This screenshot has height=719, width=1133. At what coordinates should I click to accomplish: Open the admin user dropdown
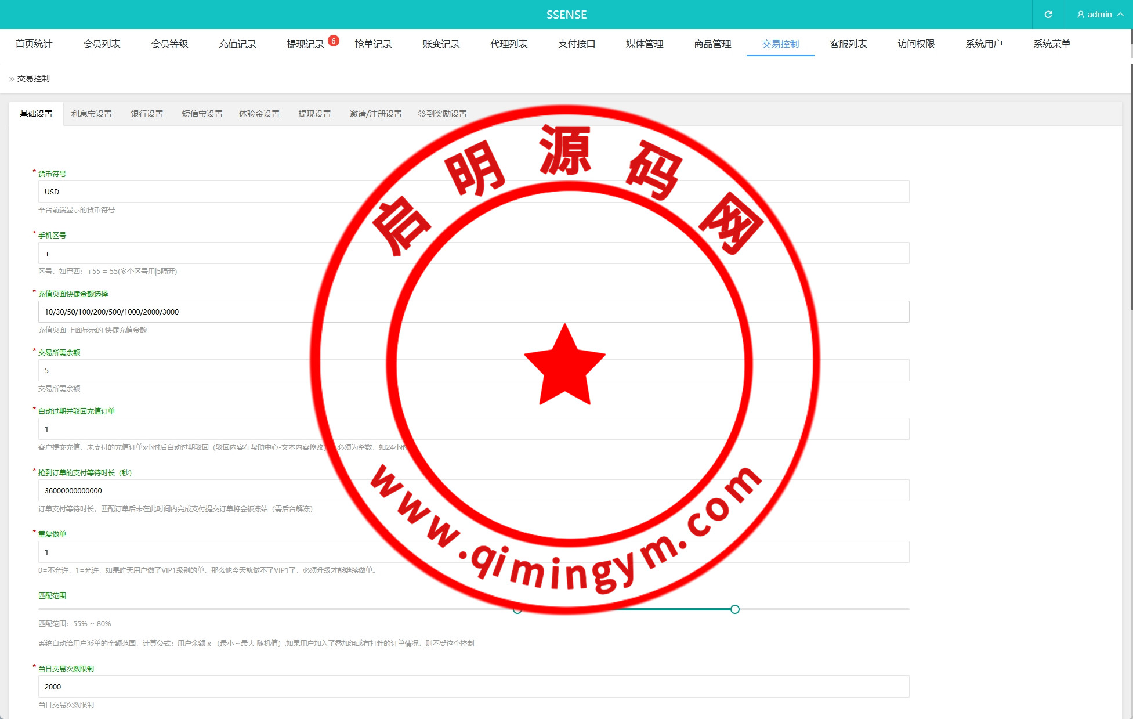point(1099,15)
